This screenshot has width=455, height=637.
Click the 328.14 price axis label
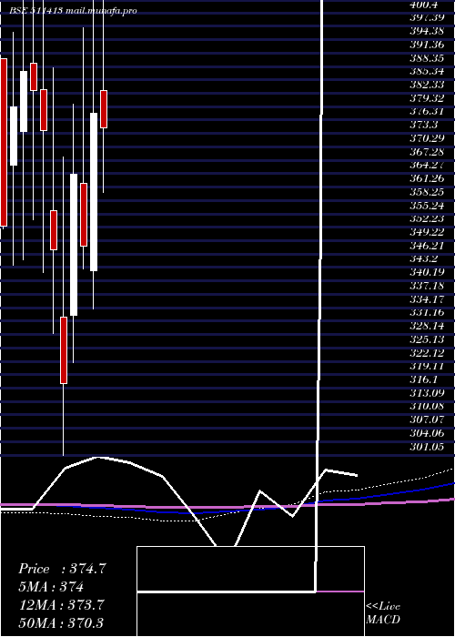click(426, 326)
